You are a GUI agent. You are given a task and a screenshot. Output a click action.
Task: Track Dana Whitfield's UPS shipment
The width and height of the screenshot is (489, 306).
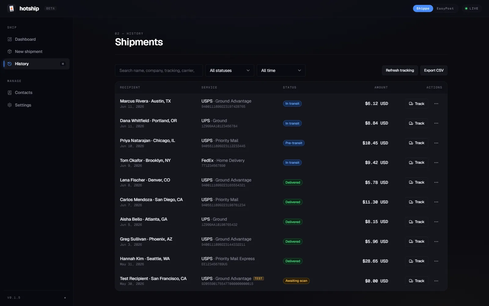pyautogui.click(x=417, y=123)
